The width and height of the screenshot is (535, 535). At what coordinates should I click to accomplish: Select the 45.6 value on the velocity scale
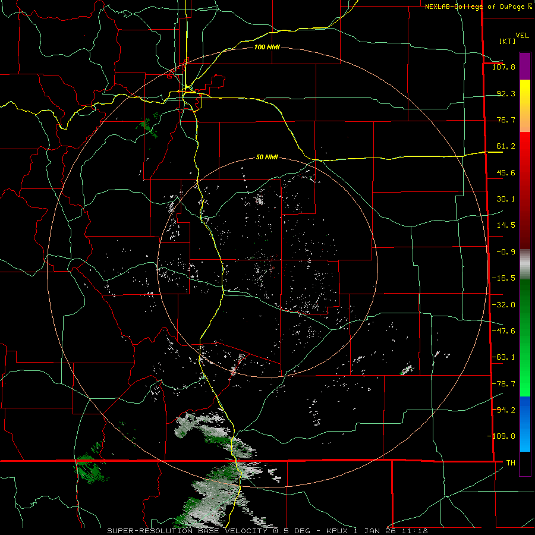pyautogui.click(x=506, y=172)
